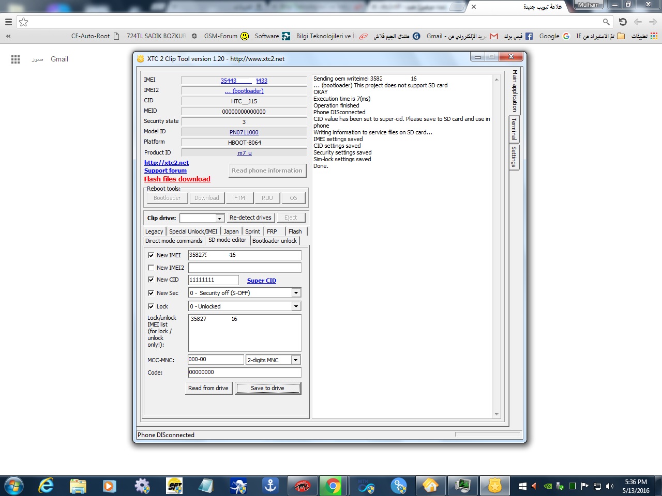Open the Google apps grid icon

click(x=16, y=59)
